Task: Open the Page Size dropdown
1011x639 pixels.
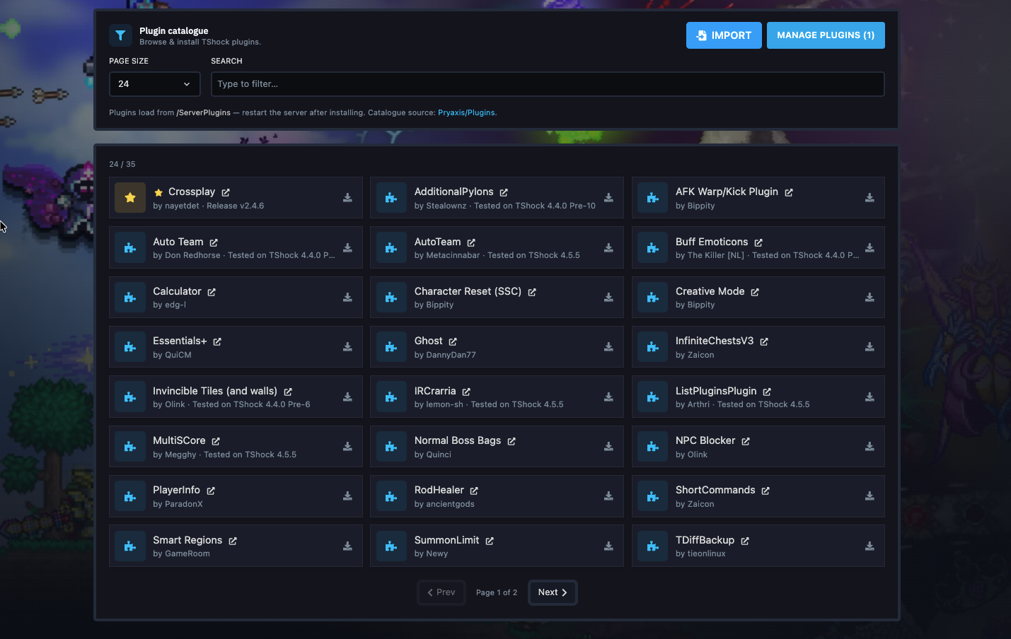Action: (155, 84)
